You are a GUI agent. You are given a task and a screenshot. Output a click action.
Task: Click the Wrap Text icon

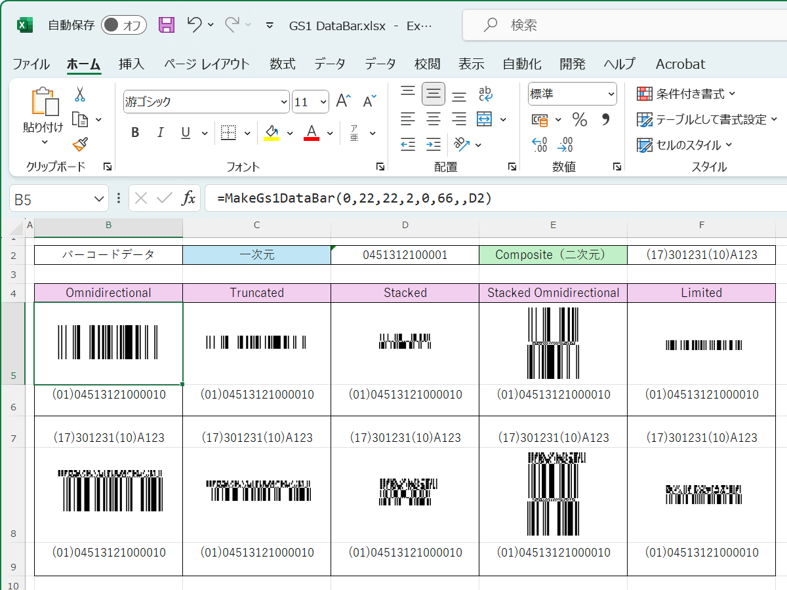(x=485, y=94)
